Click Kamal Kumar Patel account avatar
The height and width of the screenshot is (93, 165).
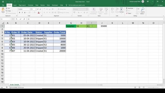pos(143,2)
